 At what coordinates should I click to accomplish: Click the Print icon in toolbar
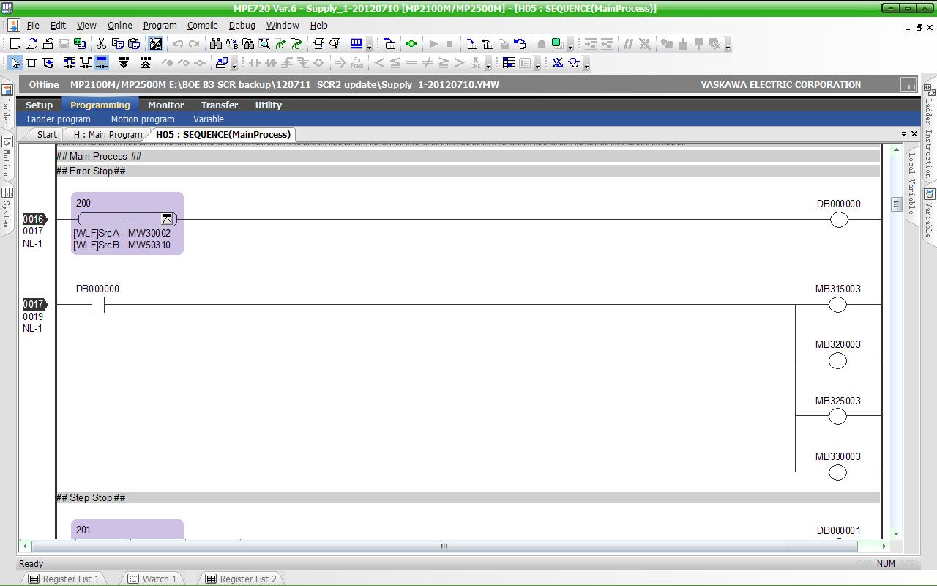click(318, 44)
